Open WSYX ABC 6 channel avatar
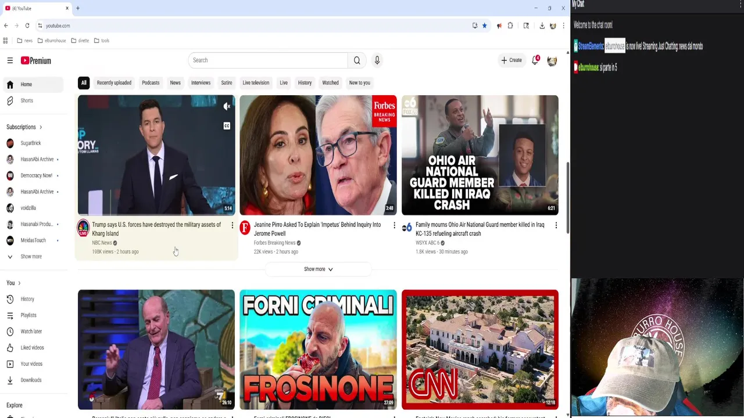 [x=407, y=228]
